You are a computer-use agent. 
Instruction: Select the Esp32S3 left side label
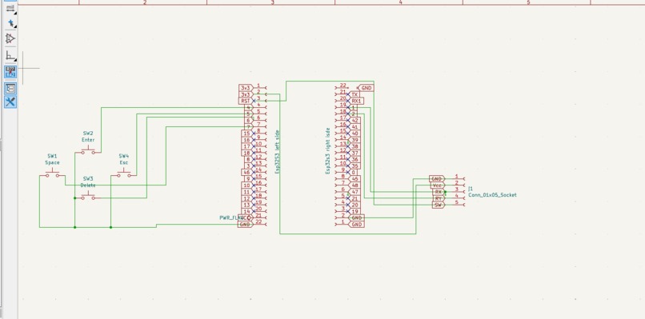[277, 152]
